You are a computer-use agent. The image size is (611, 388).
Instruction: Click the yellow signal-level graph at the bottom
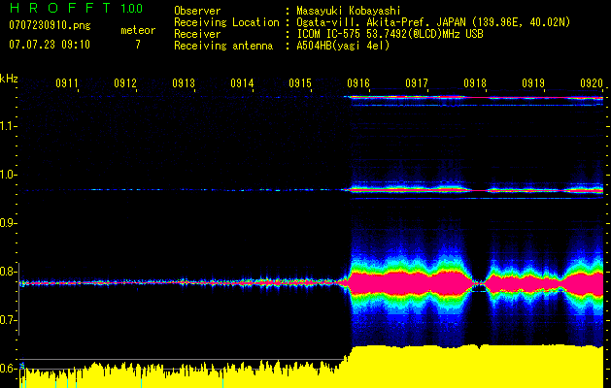pyautogui.click(x=311, y=366)
